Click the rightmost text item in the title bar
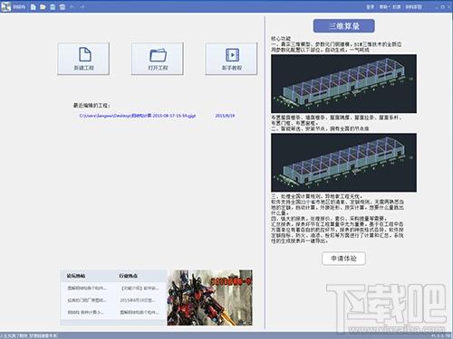The width and height of the screenshot is (453, 339). point(413,6)
